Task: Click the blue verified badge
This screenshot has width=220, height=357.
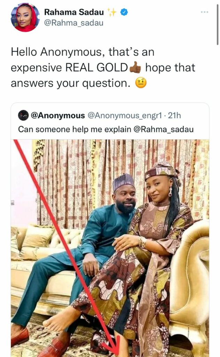Action: pyautogui.click(x=124, y=12)
